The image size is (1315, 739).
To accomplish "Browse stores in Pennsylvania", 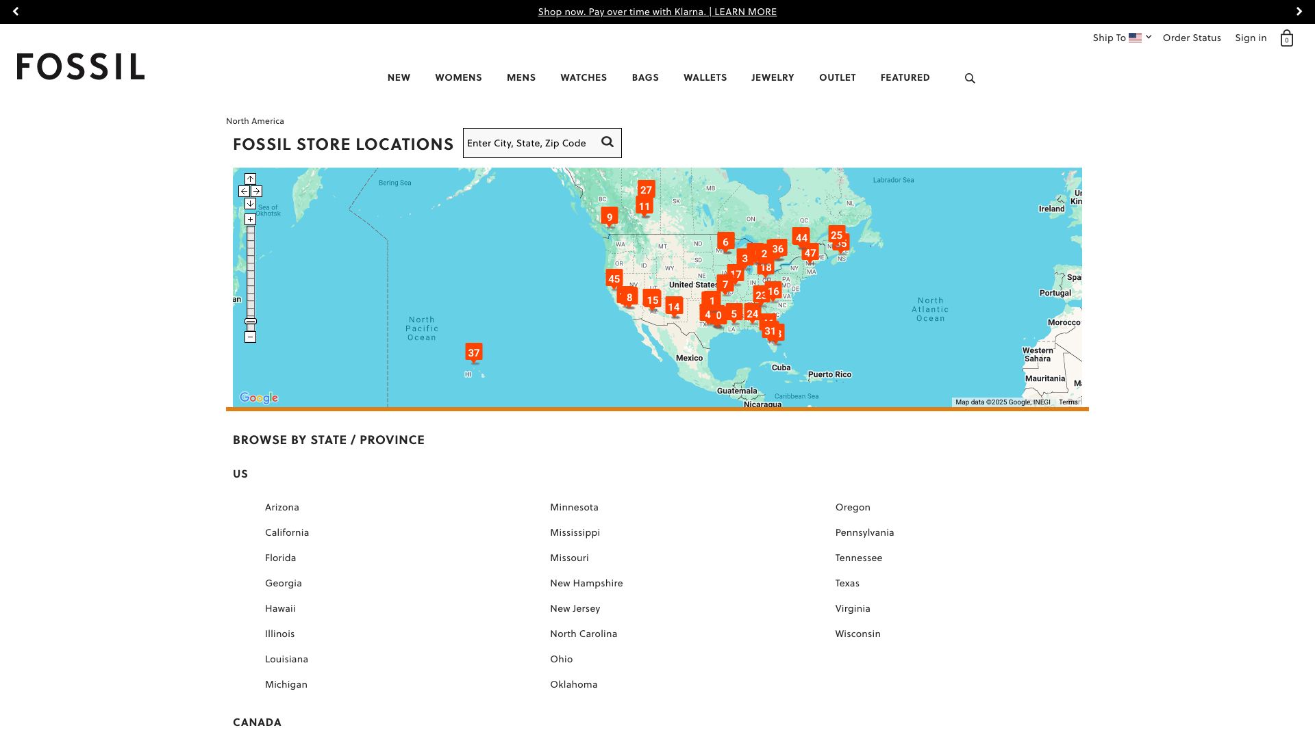I will click(864, 532).
